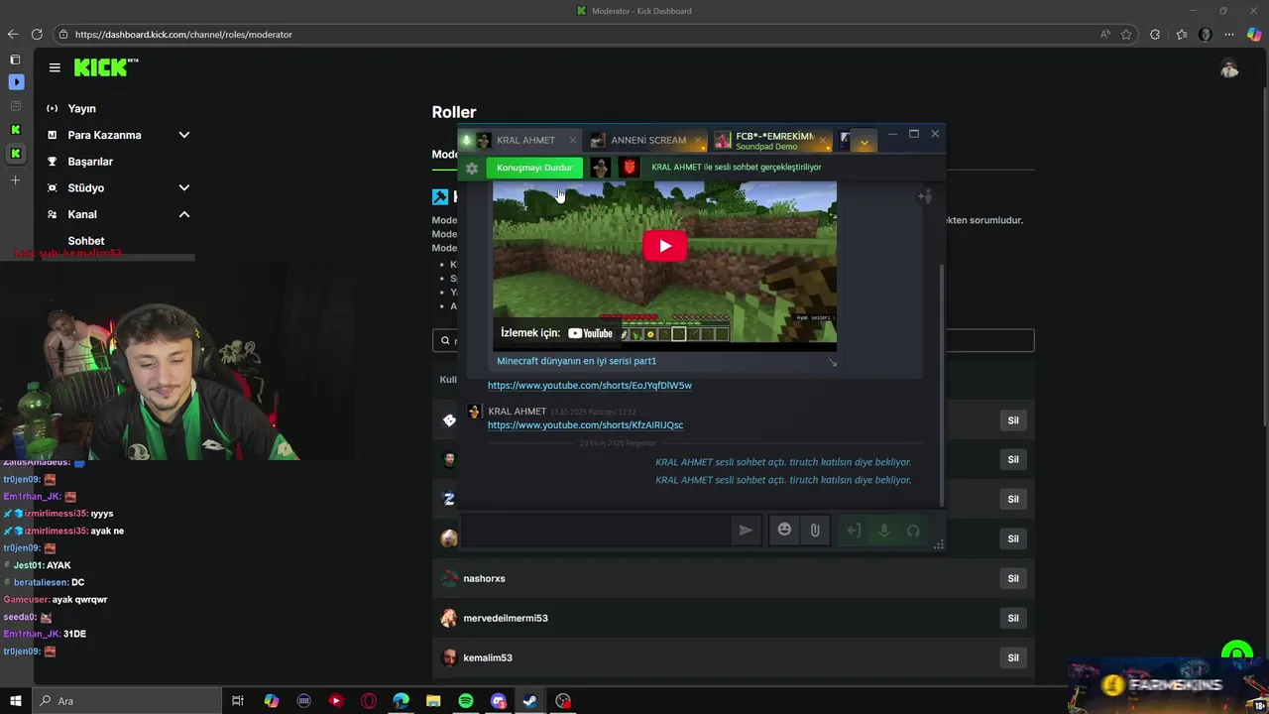Open second Kick pinned sidebar tab

(15, 154)
